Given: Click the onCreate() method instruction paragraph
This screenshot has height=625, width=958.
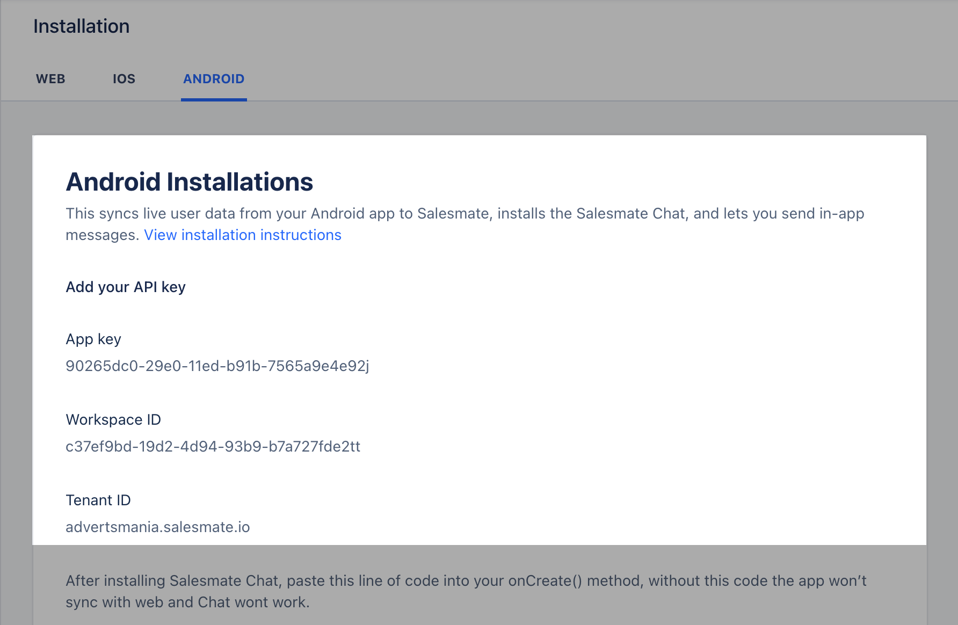Looking at the screenshot, I should [466, 592].
